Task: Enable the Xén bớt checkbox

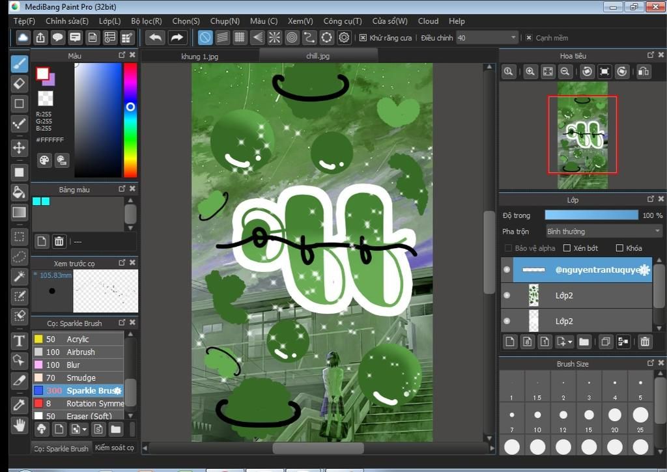Action: [567, 248]
